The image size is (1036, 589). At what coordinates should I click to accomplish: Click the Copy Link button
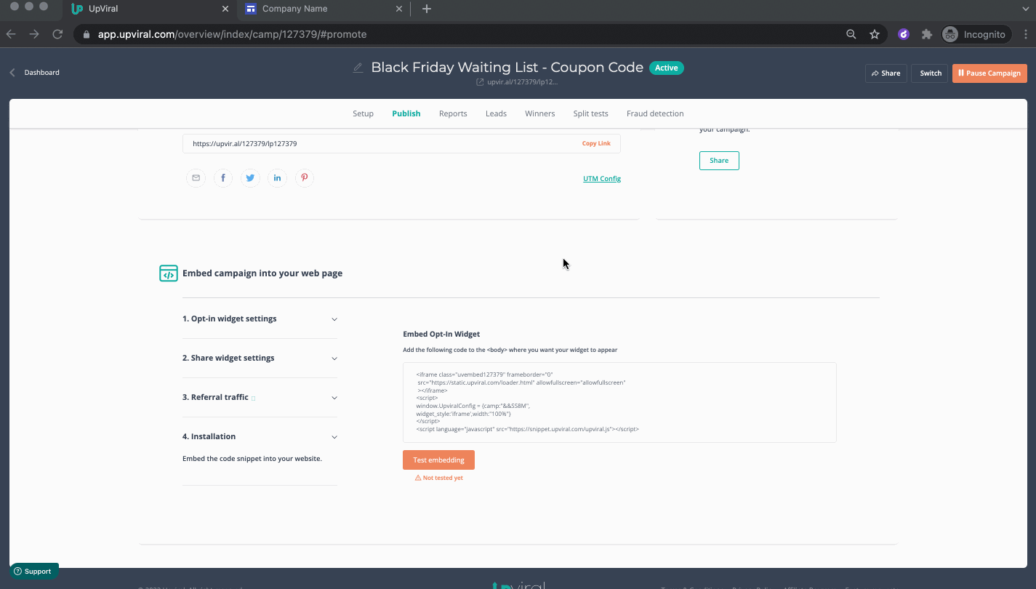tap(596, 143)
